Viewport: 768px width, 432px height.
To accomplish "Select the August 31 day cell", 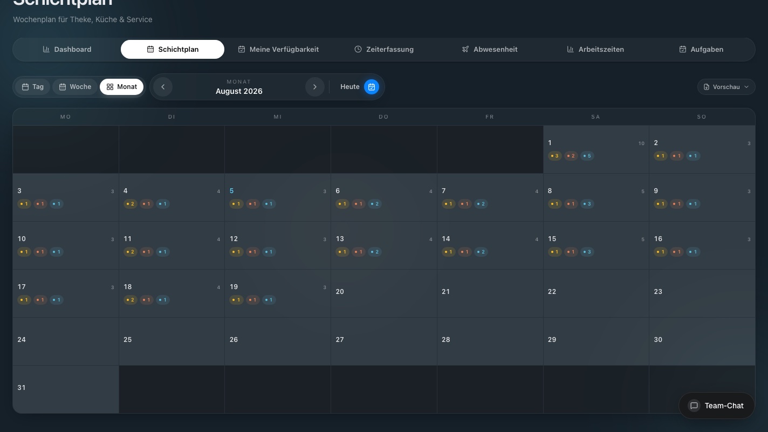I will pyautogui.click(x=66, y=389).
